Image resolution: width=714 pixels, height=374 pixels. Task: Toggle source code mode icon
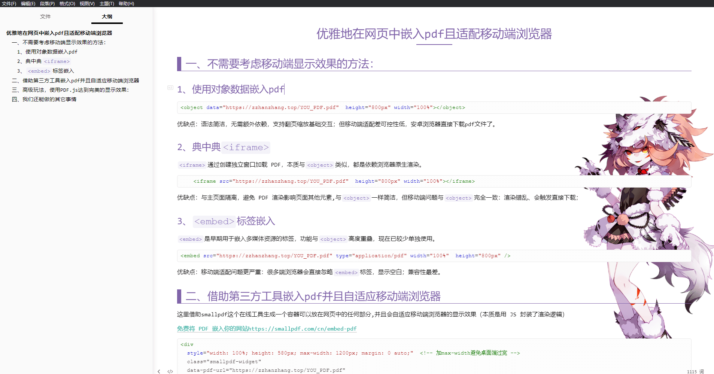170,371
